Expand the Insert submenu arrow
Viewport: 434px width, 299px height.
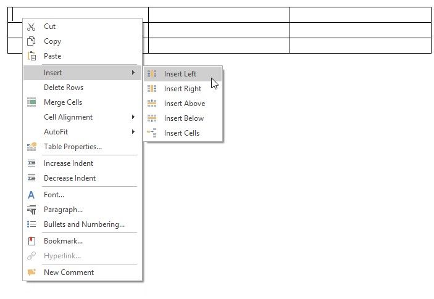pos(133,73)
